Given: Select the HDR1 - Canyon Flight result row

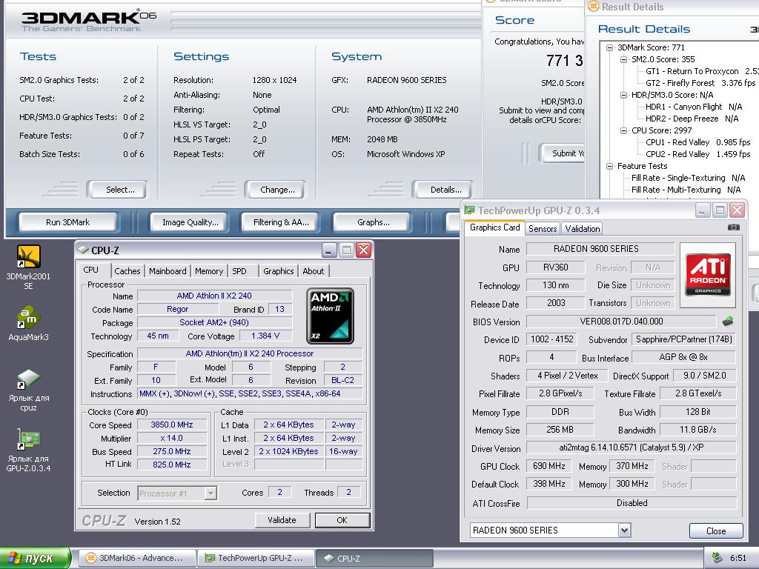Looking at the screenshot, I should click(694, 107).
